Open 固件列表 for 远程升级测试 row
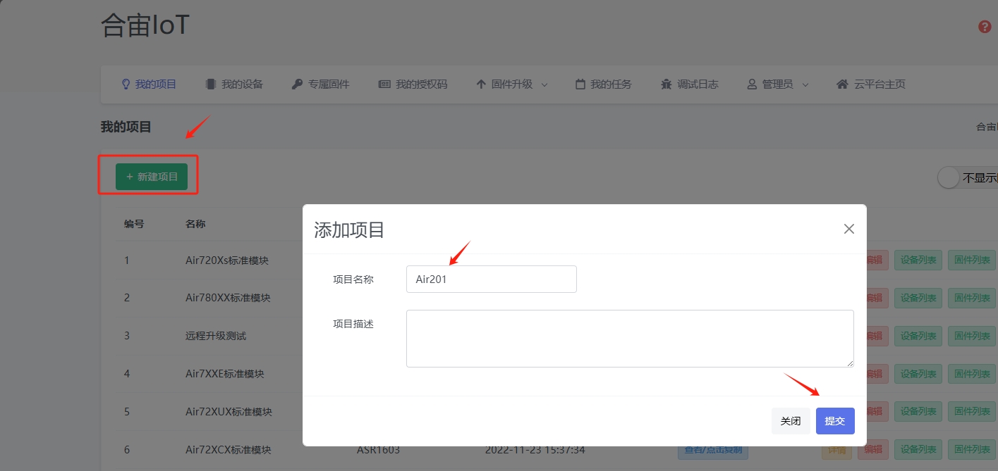 click(x=973, y=336)
